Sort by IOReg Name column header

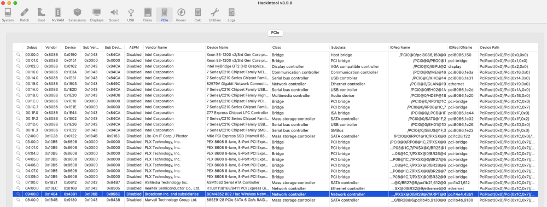pyautogui.click(x=417, y=47)
